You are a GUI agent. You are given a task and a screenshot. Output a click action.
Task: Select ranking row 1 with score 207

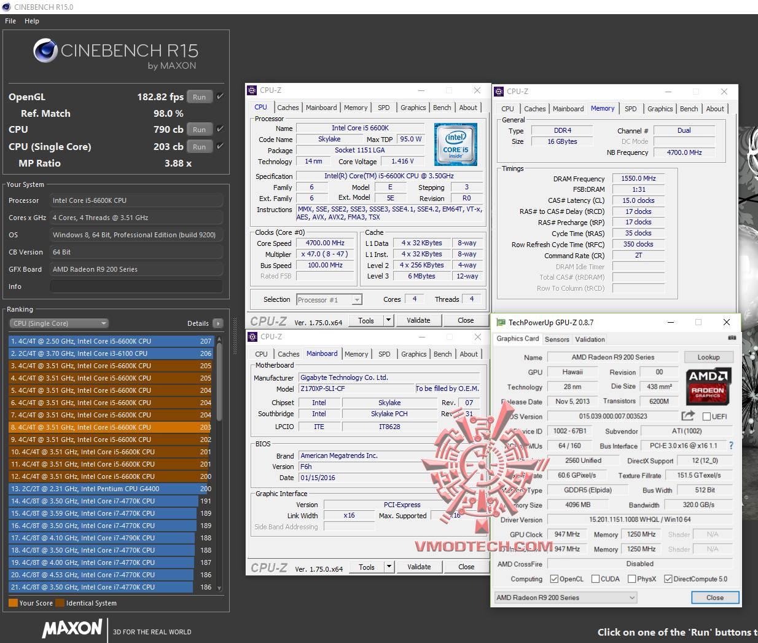[x=111, y=341]
